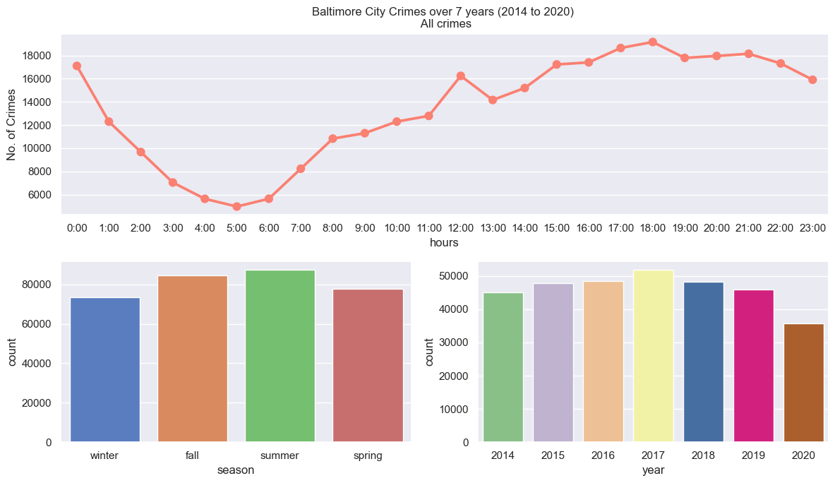Screen dimensions: 835x483
Task: Select the lavender 2015 bar
Action: (553, 363)
